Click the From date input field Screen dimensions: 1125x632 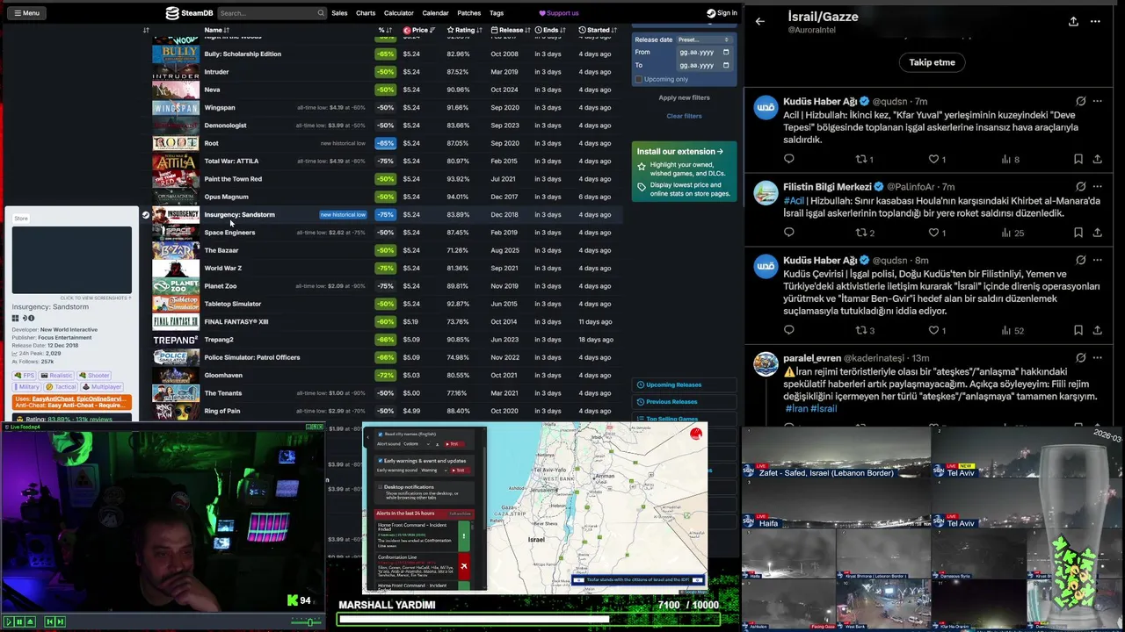704,52
